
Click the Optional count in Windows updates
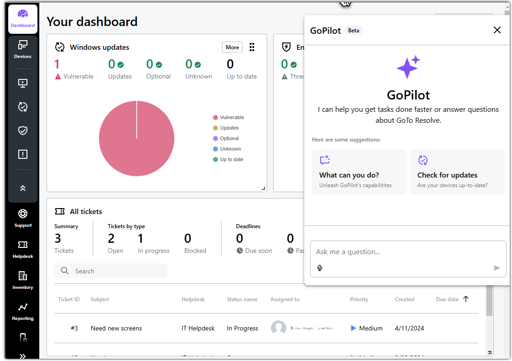150,64
